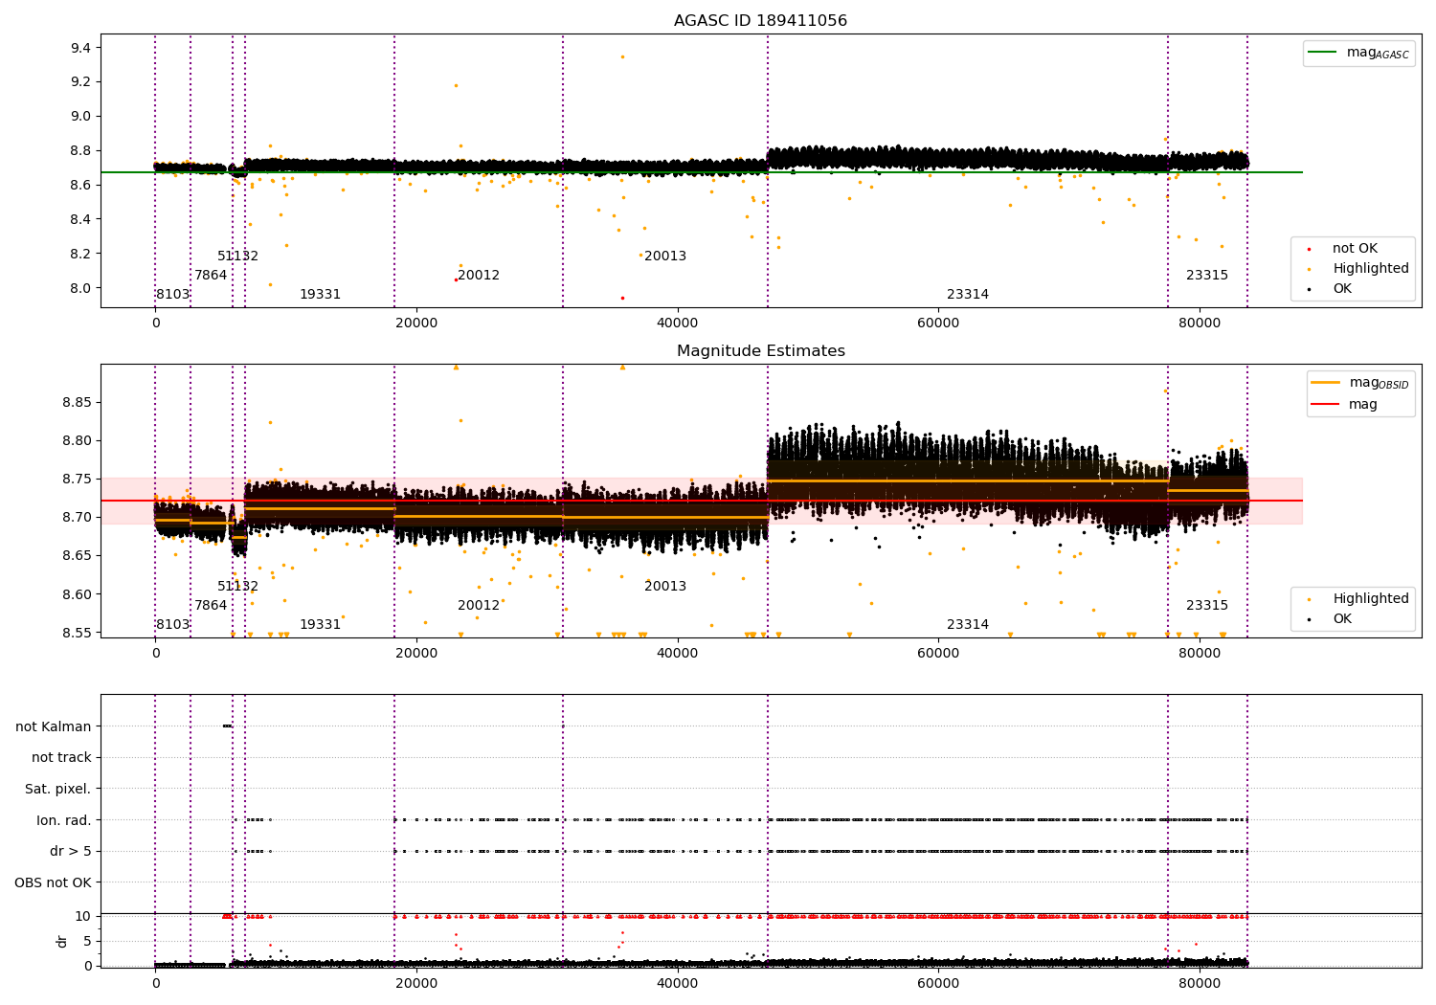Click obsid label 7864 in top plot
The image size is (1436, 1005).
(x=211, y=276)
